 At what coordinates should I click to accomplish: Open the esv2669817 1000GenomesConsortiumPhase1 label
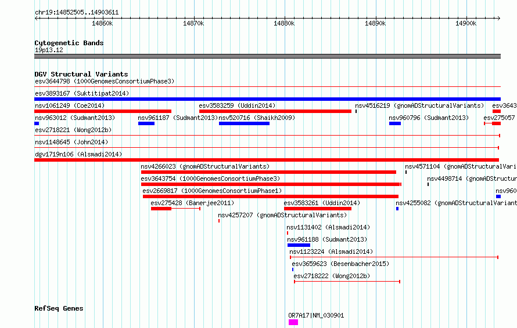coord(213,191)
